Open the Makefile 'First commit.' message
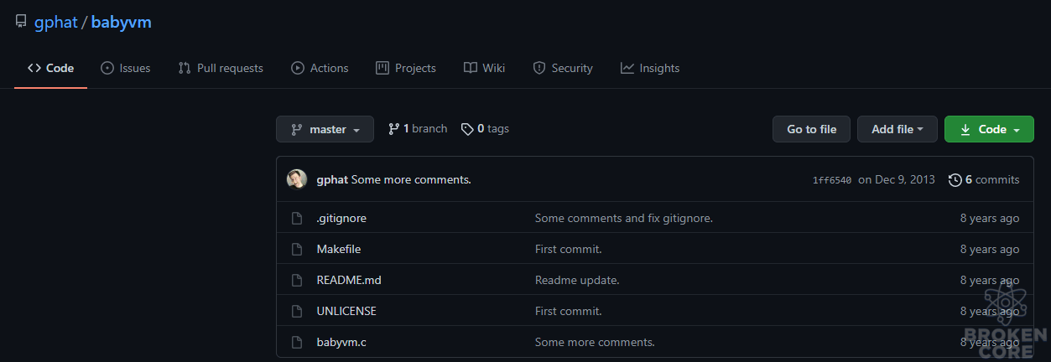This screenshot has width=1051, height=362. coord(569,249)
